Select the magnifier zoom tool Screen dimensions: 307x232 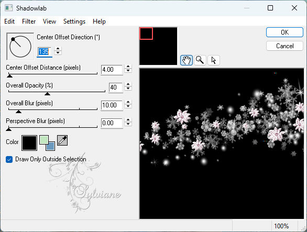point(200,60)
